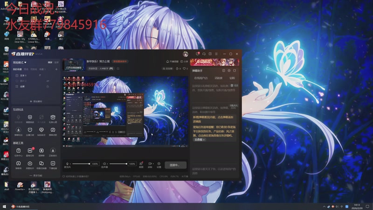Image resolution: width=373 pixels, height=210 pixels.
Task: Open the microphone device dropdown arrow
Action: point(70,164)
